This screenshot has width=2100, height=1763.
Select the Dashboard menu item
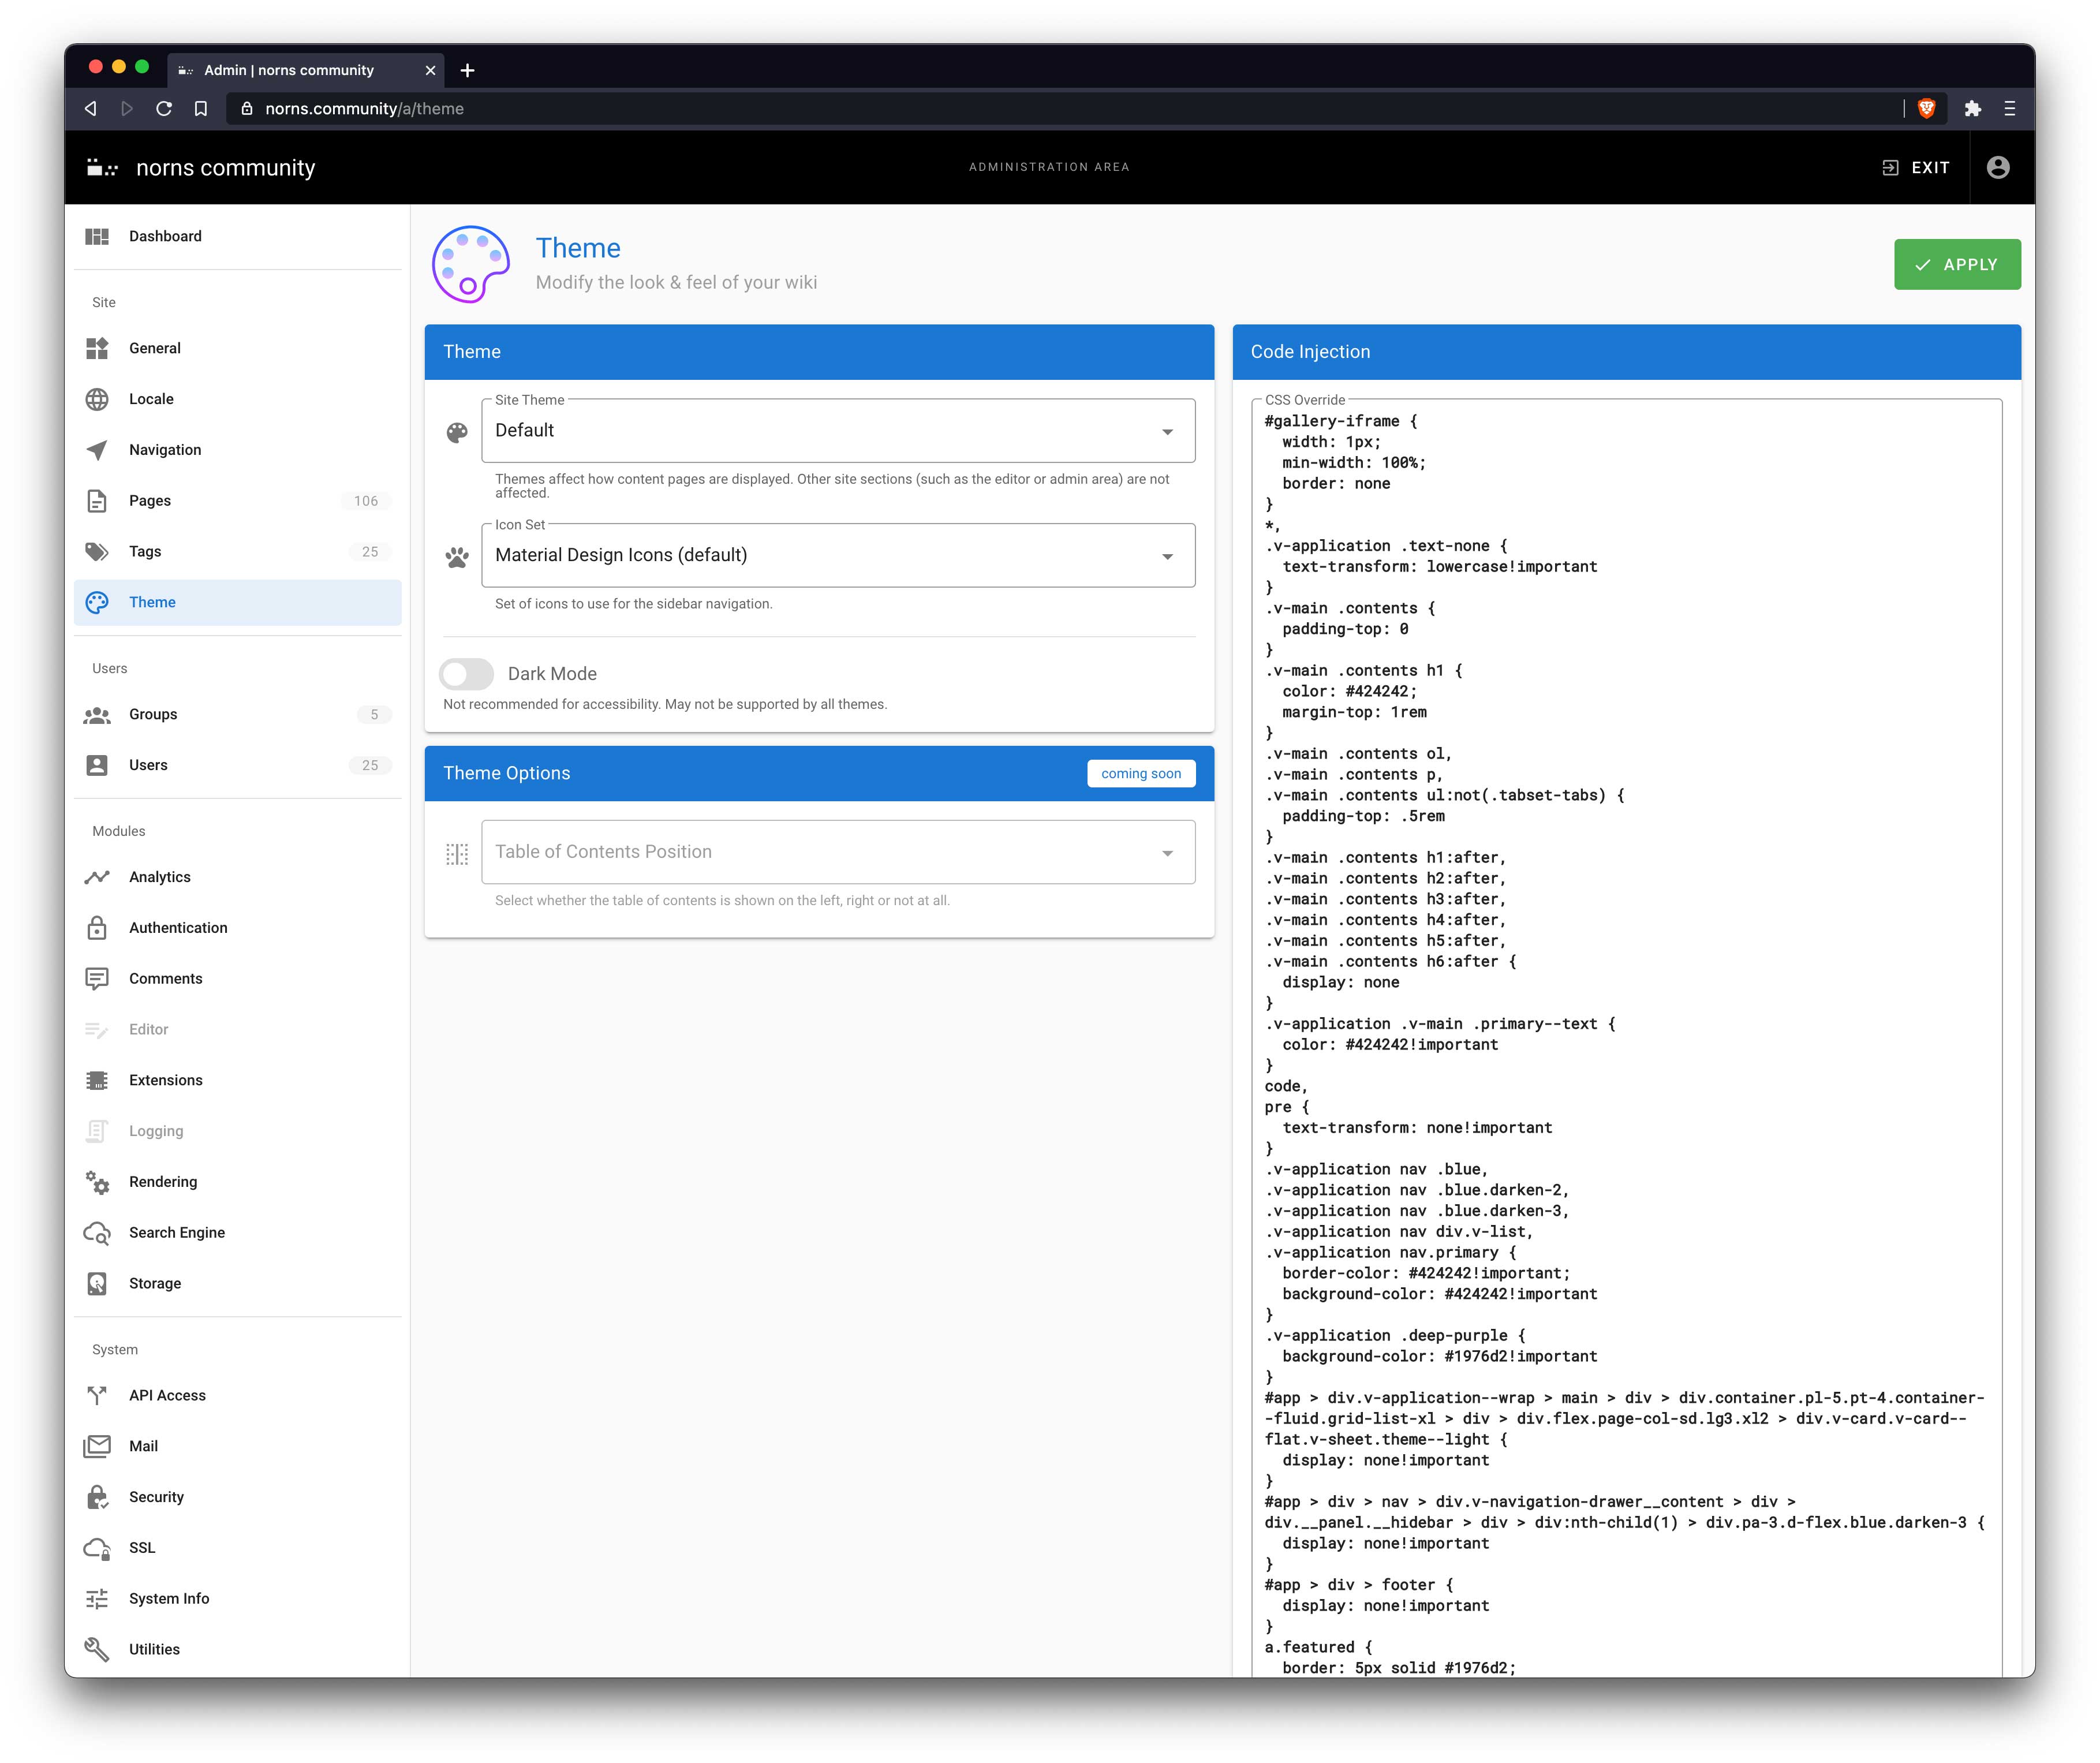tap(238, 236)
